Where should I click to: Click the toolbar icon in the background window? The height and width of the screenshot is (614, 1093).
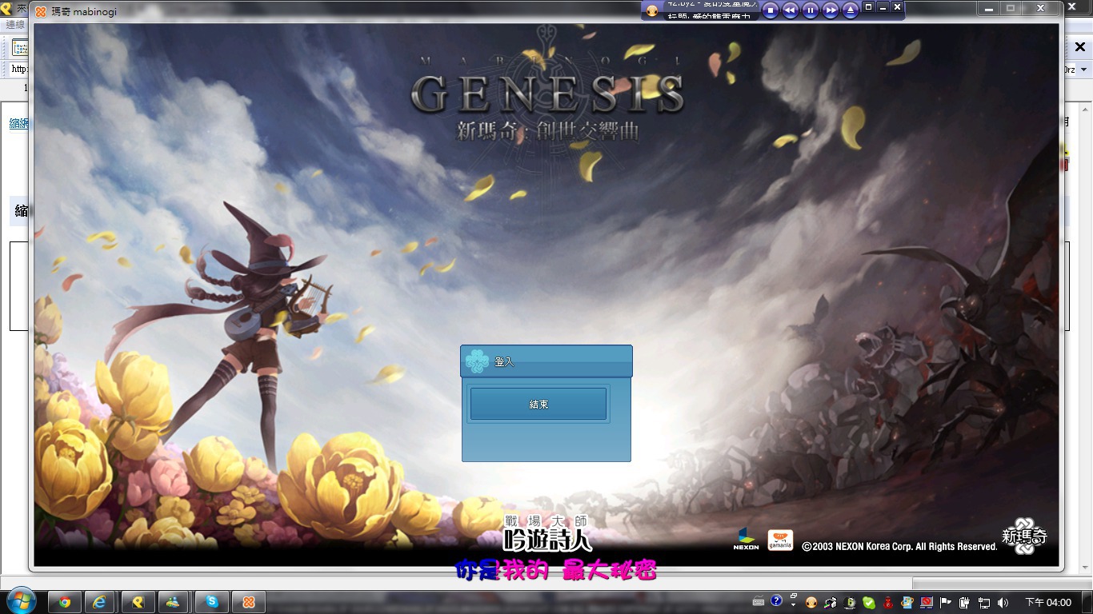point(20,48)
